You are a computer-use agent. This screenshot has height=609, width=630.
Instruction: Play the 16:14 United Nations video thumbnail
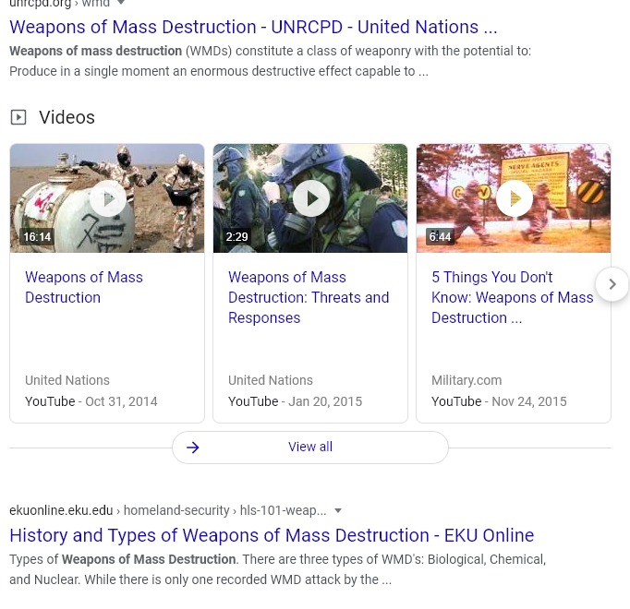pyautogui.click(x=107, y=198)
